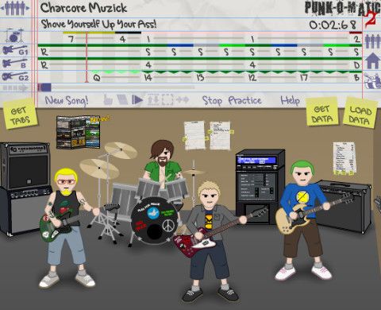Select the G1 guitar track icon

(15, 50)
